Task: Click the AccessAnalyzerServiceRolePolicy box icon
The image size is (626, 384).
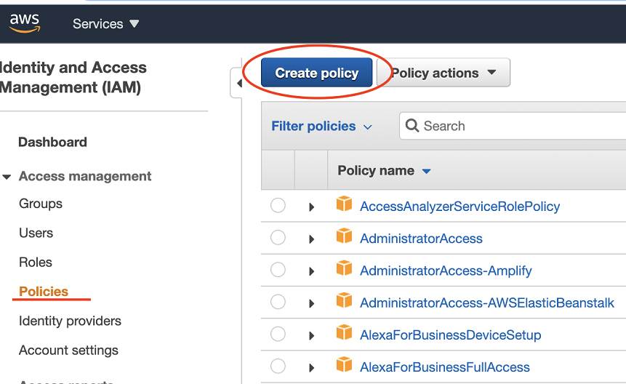Action: pyautogui.click(x=344, y=205)
